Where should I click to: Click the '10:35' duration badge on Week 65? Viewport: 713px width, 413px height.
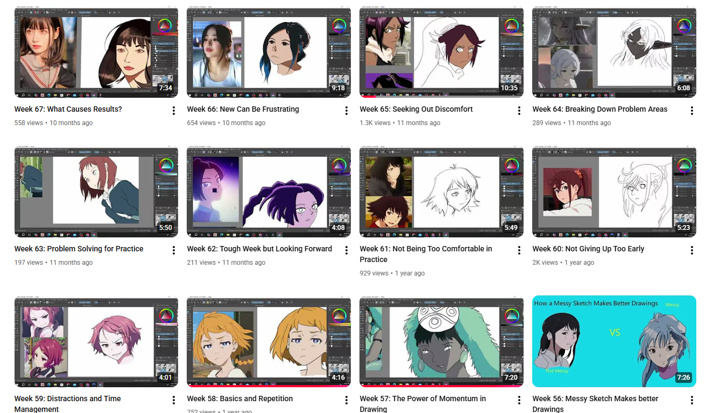click(x=509, y=88)
